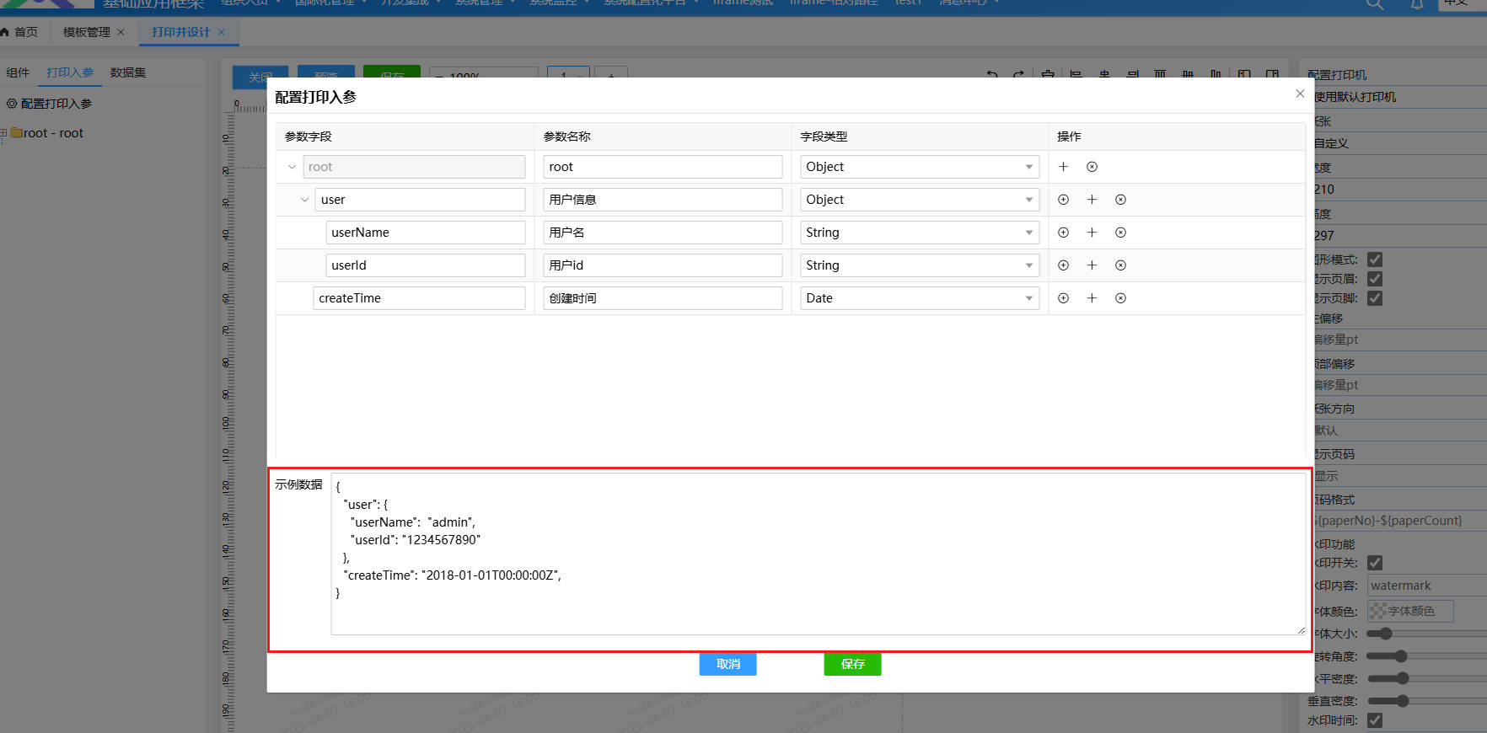Viewport: 1487px width, 733px height.
Task: Click the plain plus icon in the userName row
Action: pyautogui.click(x=1092, y=233)
